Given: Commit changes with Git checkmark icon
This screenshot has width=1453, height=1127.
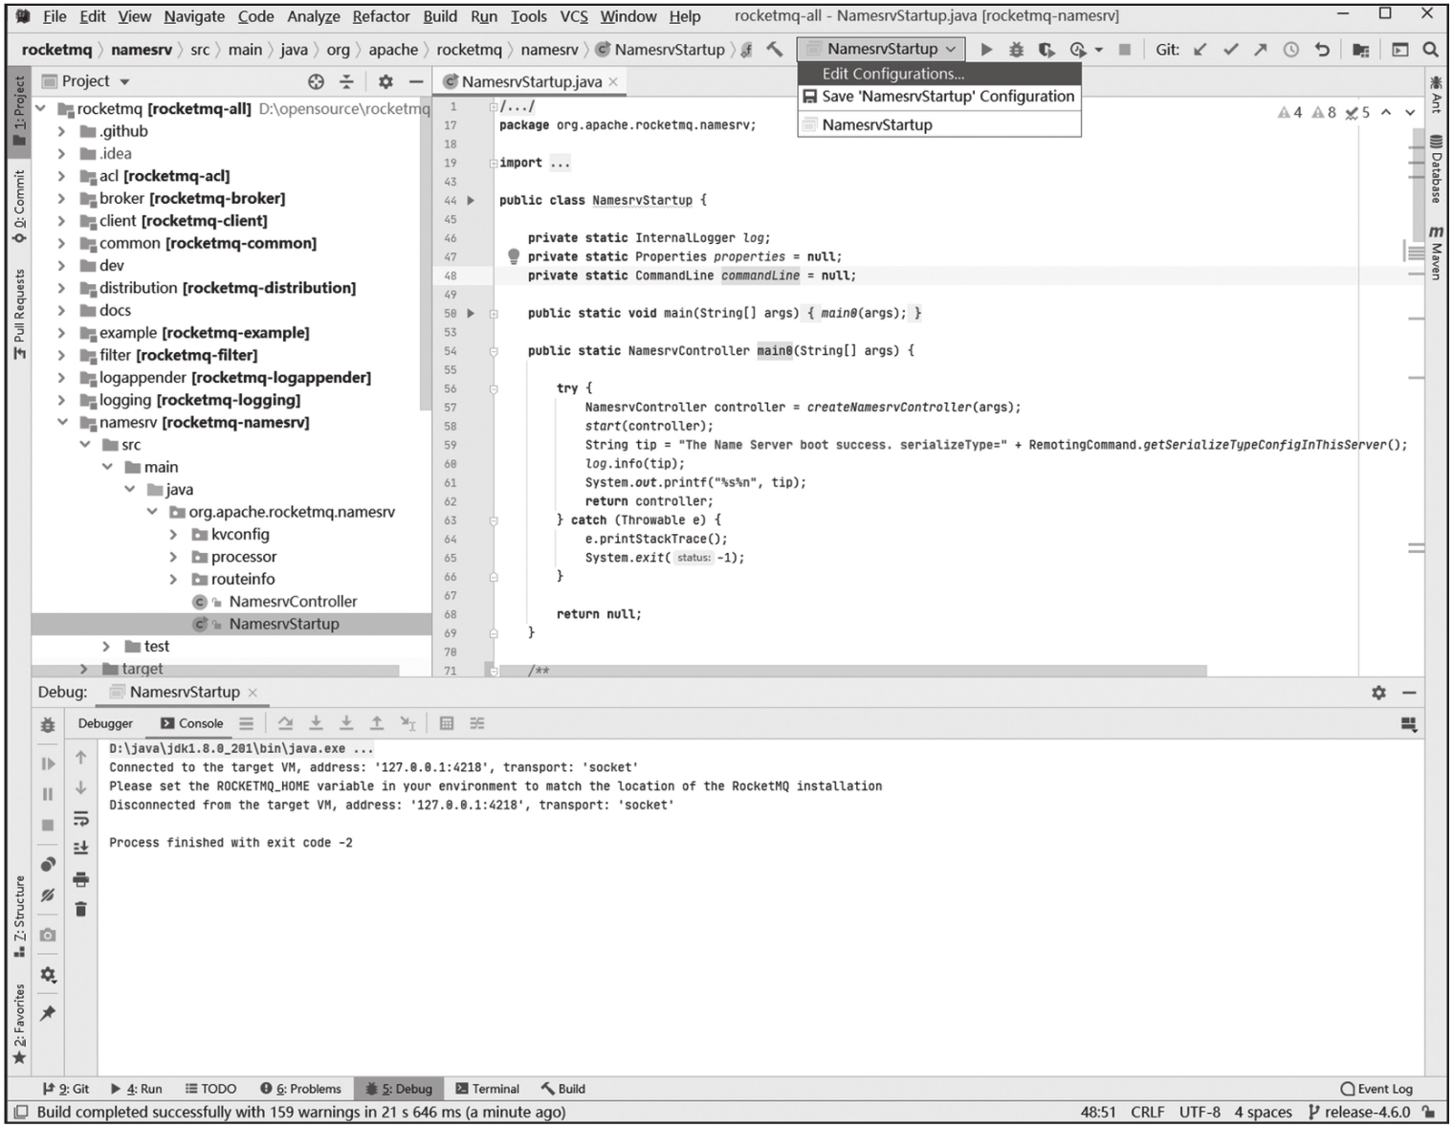Looking at the screenshot, I should pos(1231,49).
